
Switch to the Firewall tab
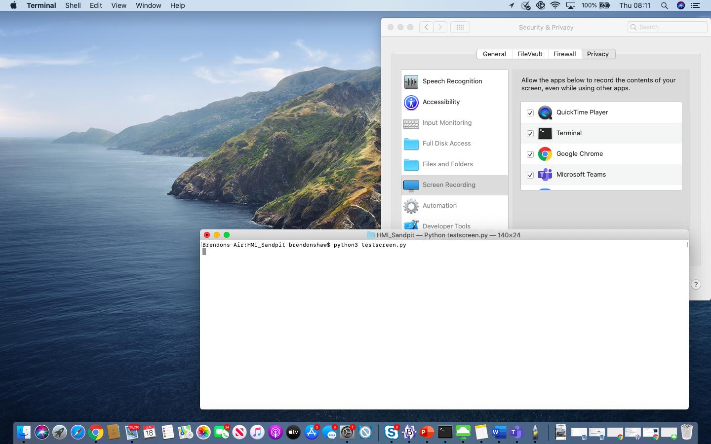[x=564, y=54]
